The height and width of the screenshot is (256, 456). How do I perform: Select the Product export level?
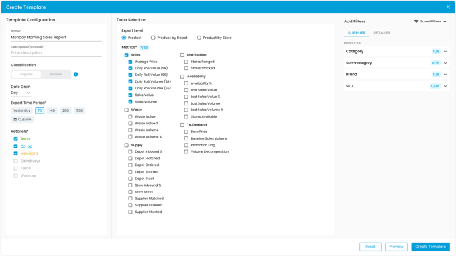click(x=124, y=38)
